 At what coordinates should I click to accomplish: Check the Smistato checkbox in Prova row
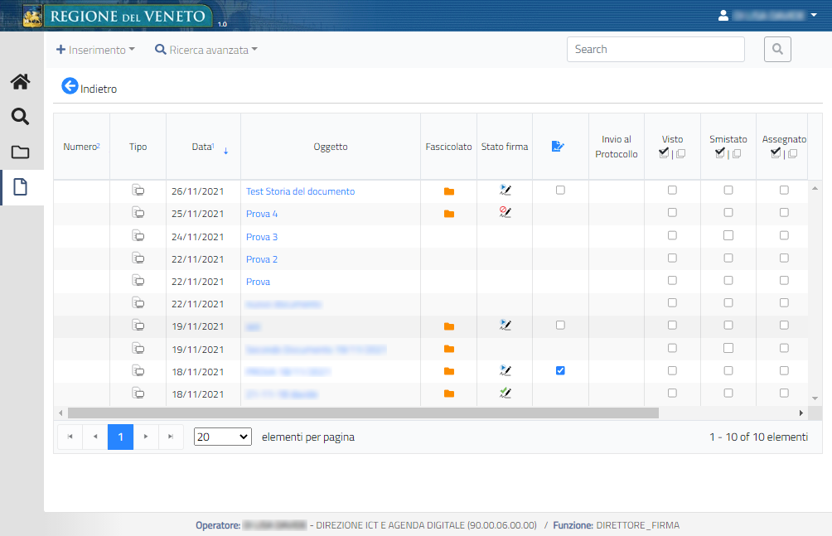(728, 280)
